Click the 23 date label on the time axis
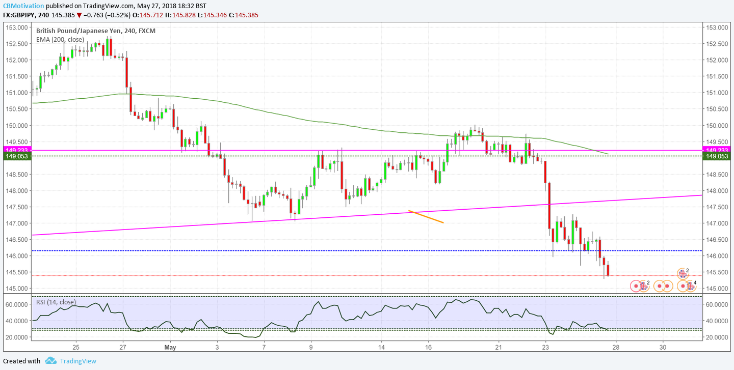734x370 pixels. 545,348
